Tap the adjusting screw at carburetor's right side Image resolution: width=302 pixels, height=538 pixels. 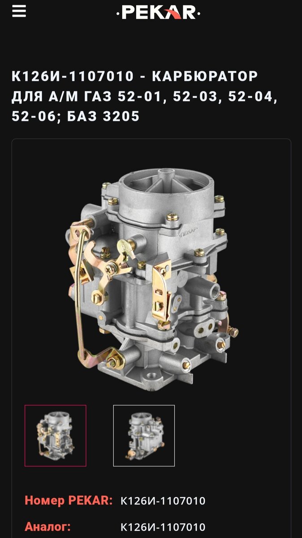tap(232, 332)
